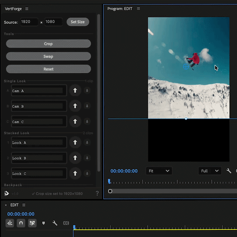Click the VertForge logo icon in footer
Screen dimensions: 237x237
(7, 193)
